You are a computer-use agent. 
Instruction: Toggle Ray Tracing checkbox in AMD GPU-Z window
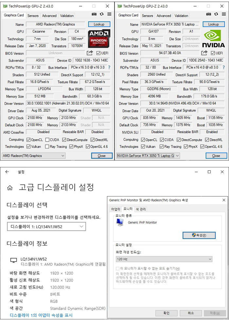click(47, 146)
